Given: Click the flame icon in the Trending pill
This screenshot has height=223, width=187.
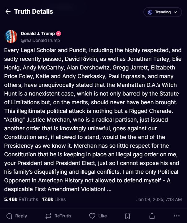Looking at the screenshot, I should click(x=150, y=12).
